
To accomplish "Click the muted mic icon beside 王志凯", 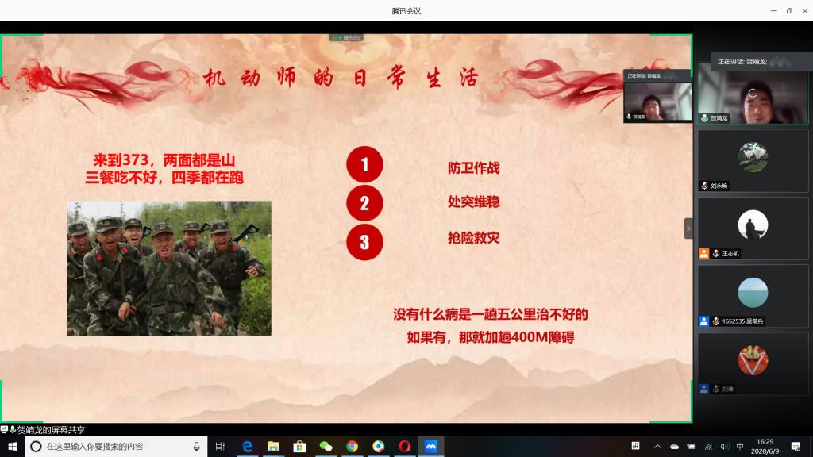I will 716,253.
